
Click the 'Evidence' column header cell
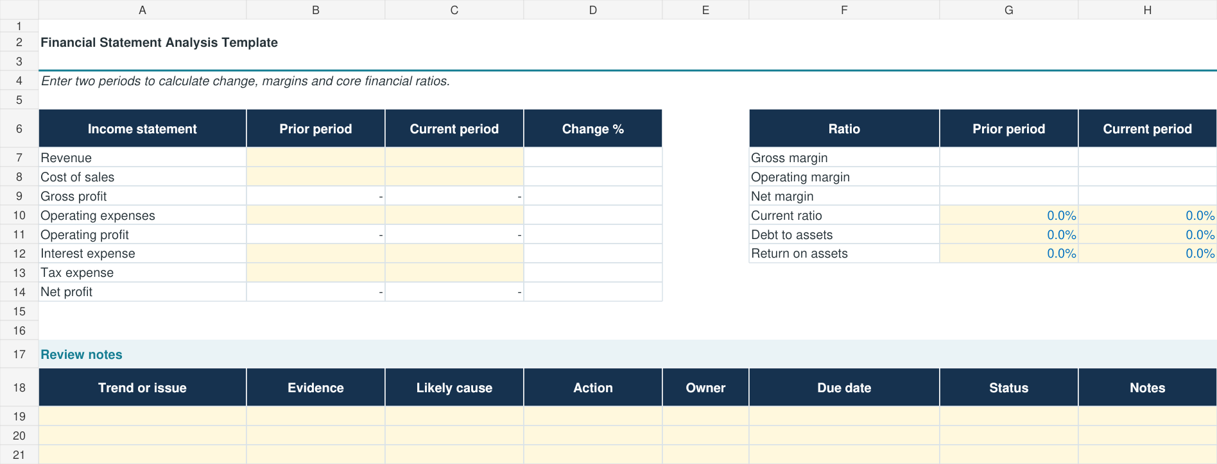tap(316, 388)
